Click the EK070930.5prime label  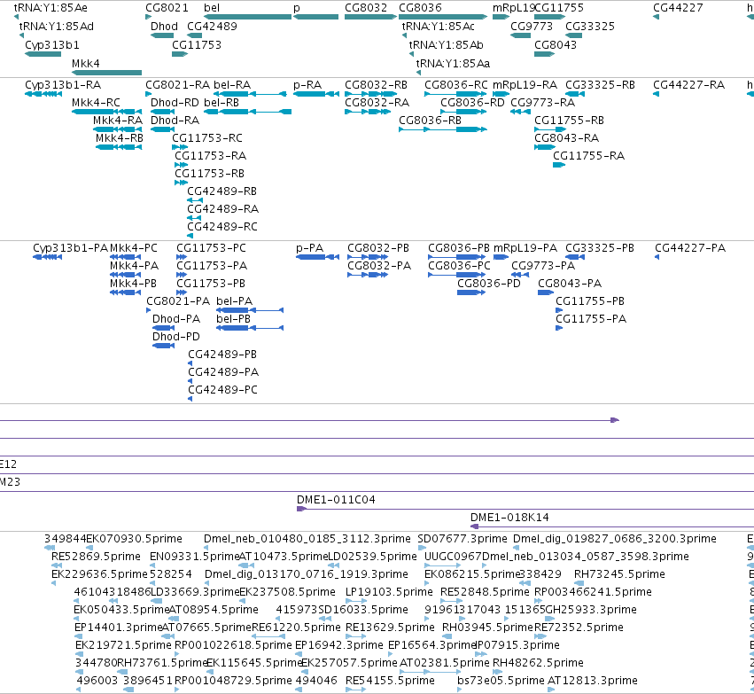coord(134,539)
